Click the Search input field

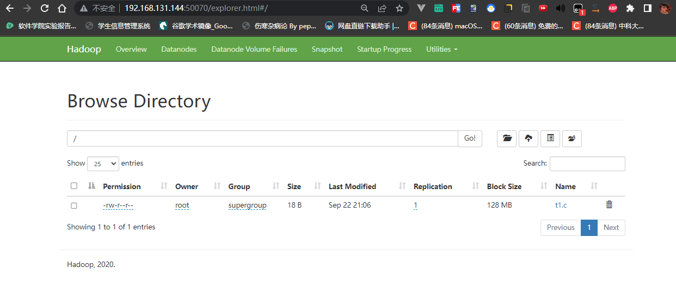587,163
